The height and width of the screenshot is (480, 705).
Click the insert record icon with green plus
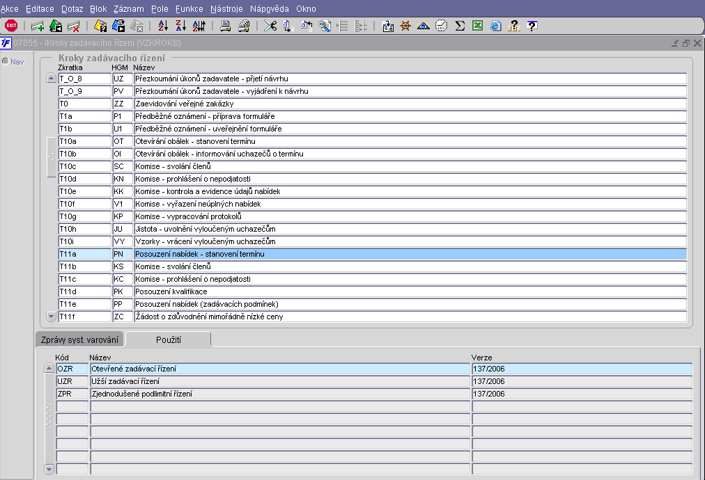[x=38, y=26]
